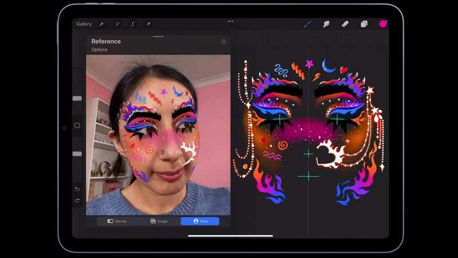Screen dimensions: 458x258
Task: Undo the last action
Action: click(x=77, y=189)
